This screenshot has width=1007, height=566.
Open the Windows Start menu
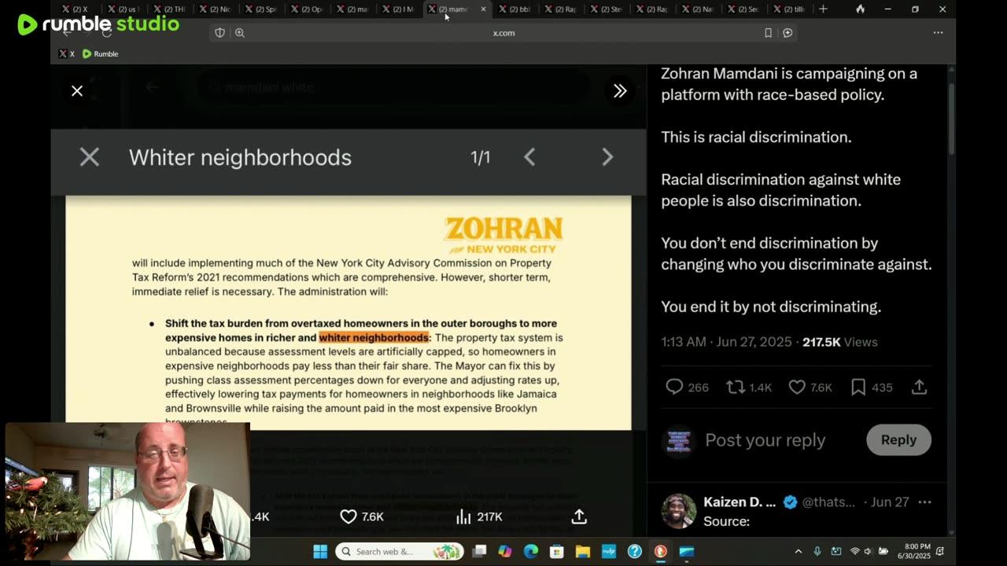pos(320,551)
